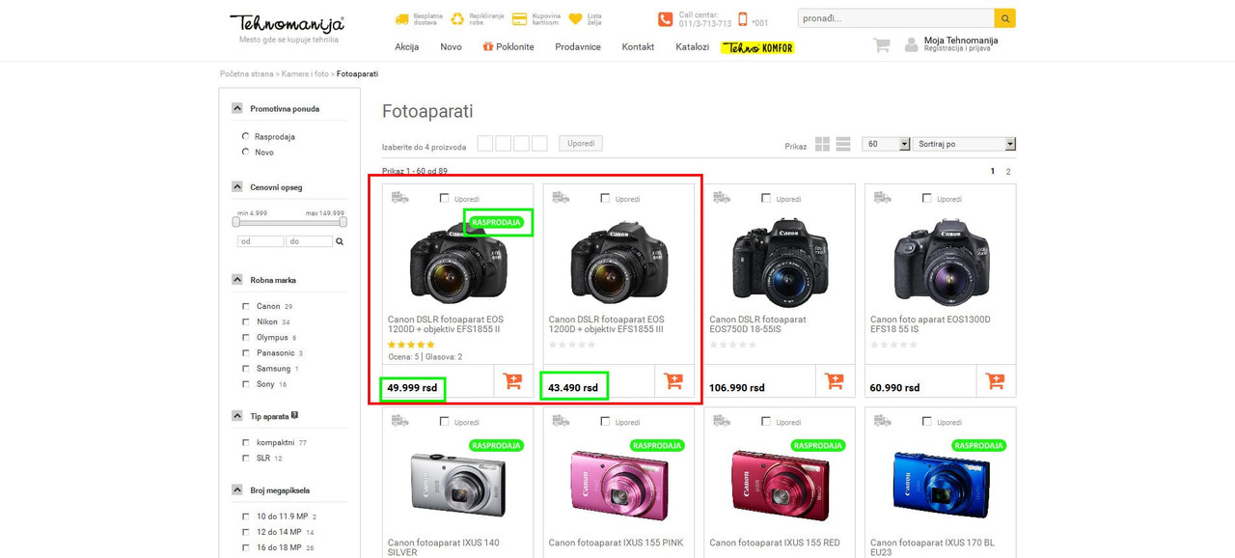Add Canon EOS 1200D EFS1855 III to cart
The width and height of the screenshot is (1235, 558).
click(673, 380)
